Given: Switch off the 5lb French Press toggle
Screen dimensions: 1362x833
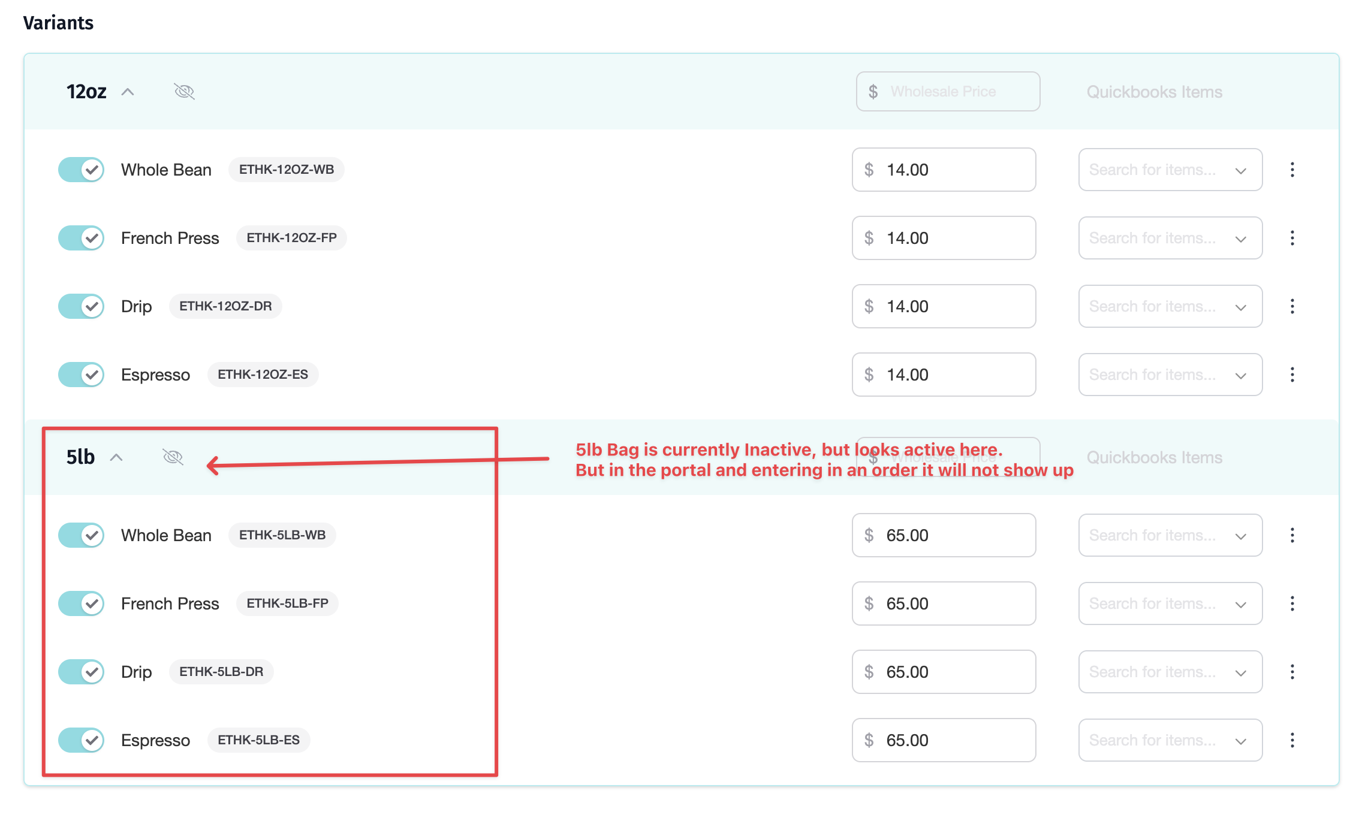Looking at the screenshot, I should [82, 603].
